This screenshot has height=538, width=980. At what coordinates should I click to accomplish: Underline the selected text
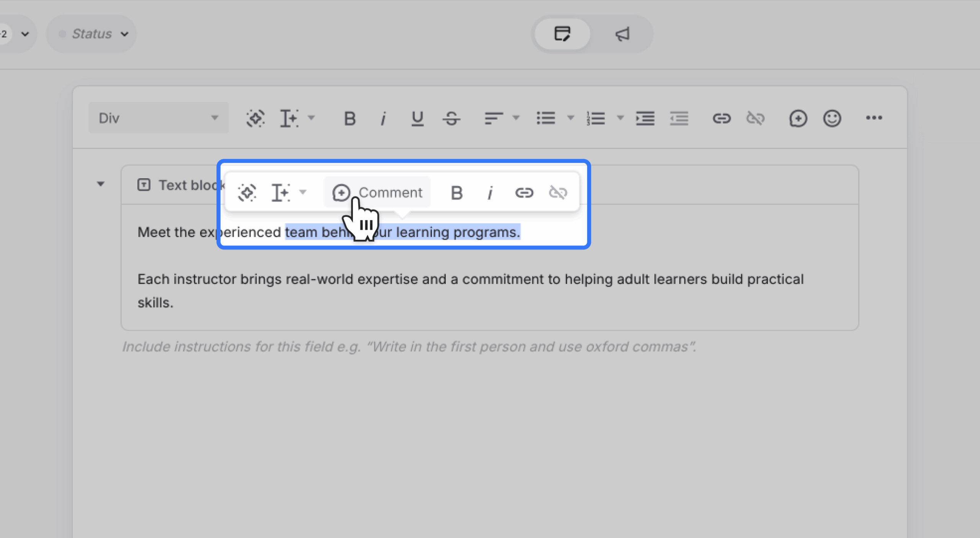coord(417,118)
